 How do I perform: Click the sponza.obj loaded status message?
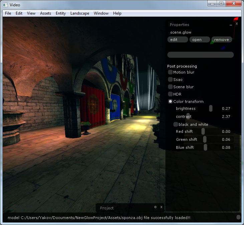pos(99,218)
